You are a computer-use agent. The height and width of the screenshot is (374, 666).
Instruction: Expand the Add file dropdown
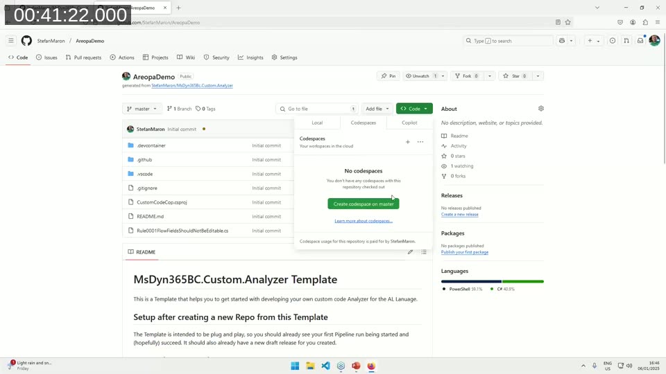377,109
